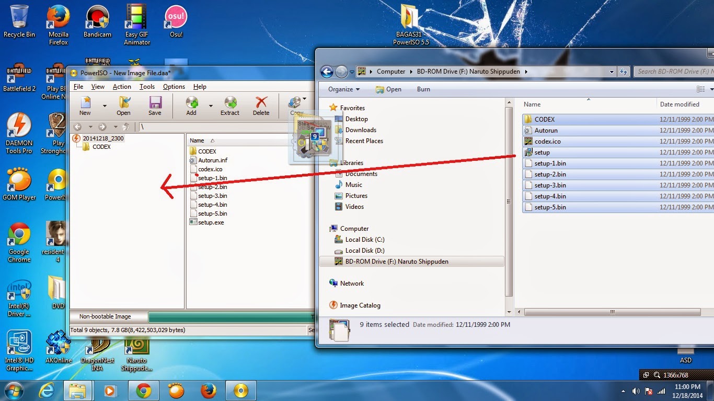Screen dimensions: 714x401
Task: Open the Options menu in PowerISO
Action: (174, 87)
